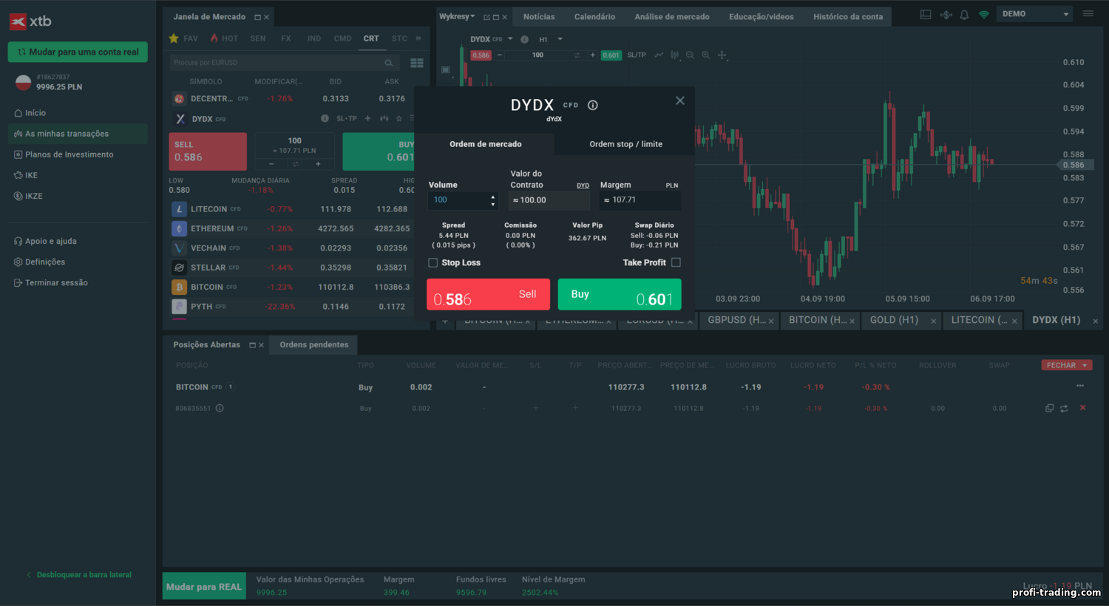Click Mudar para uma conta real
The width and height of the screenshot is (1109, 606).
(77, 52)
